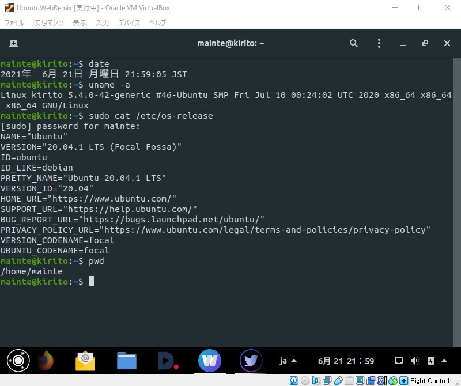Open the terminal's three-dot options menu
The height and width of the screenshot is (386, 461).
coord(379,43)
